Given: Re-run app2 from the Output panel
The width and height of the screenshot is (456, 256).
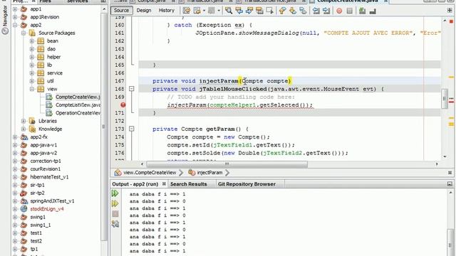Looking at the screenshot, I should [x=115, y=193].
